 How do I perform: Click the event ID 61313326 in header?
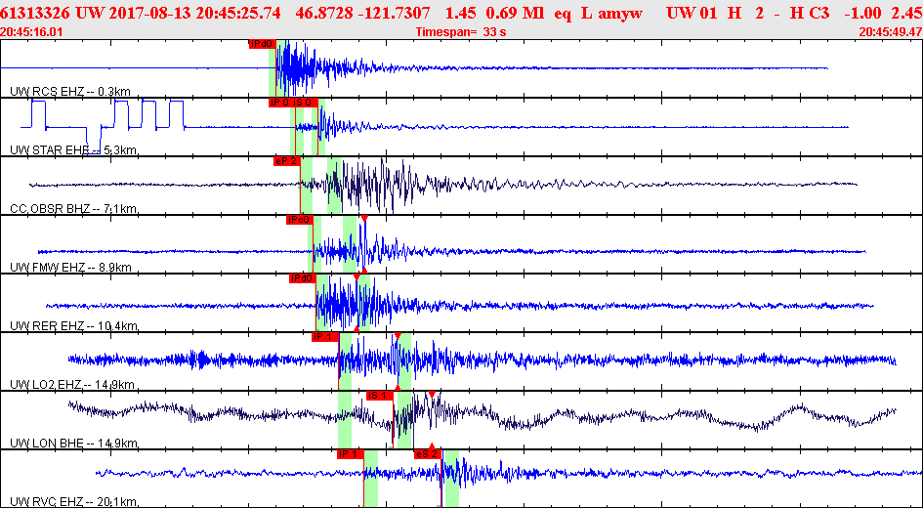point(33,13)
